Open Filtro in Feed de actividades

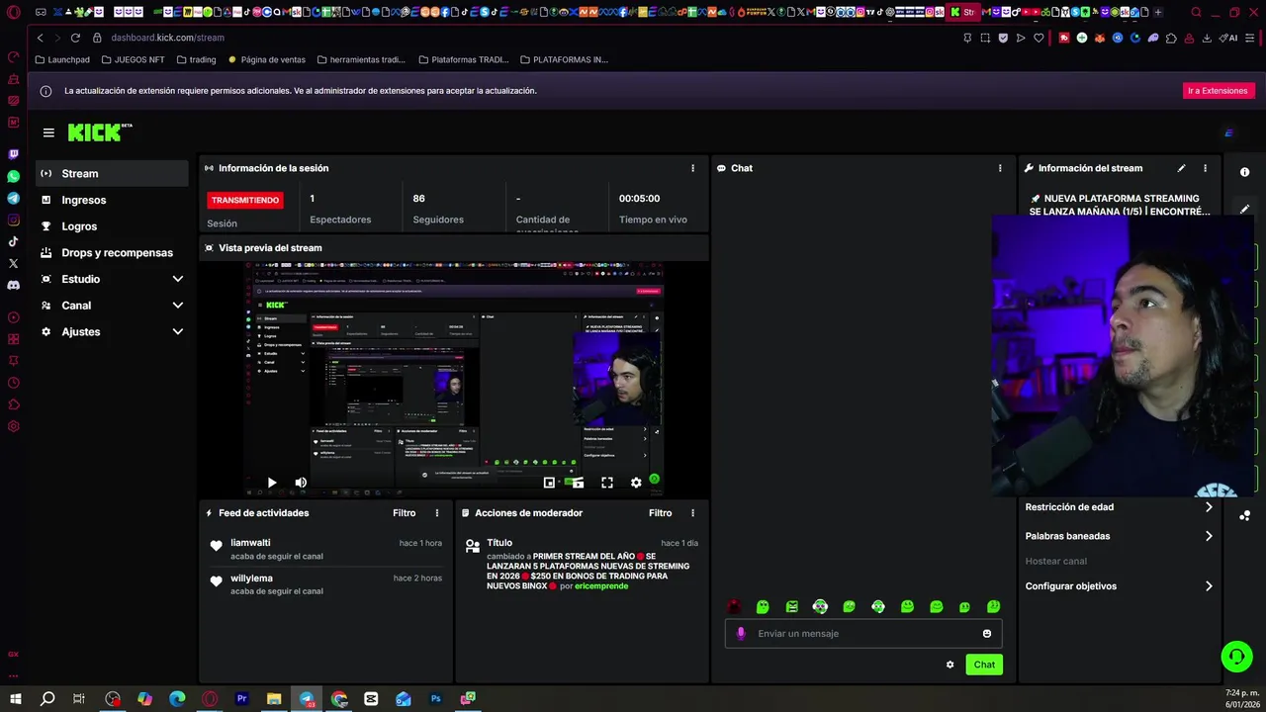click(x=404, y=513)
